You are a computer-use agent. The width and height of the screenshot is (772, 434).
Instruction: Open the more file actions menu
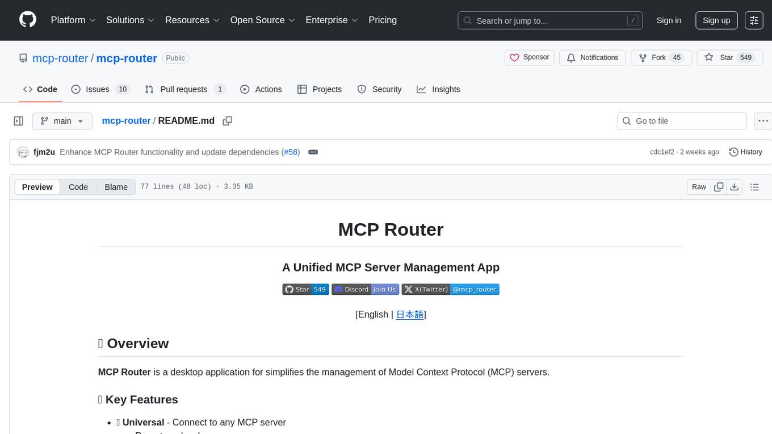pos(763,121)
